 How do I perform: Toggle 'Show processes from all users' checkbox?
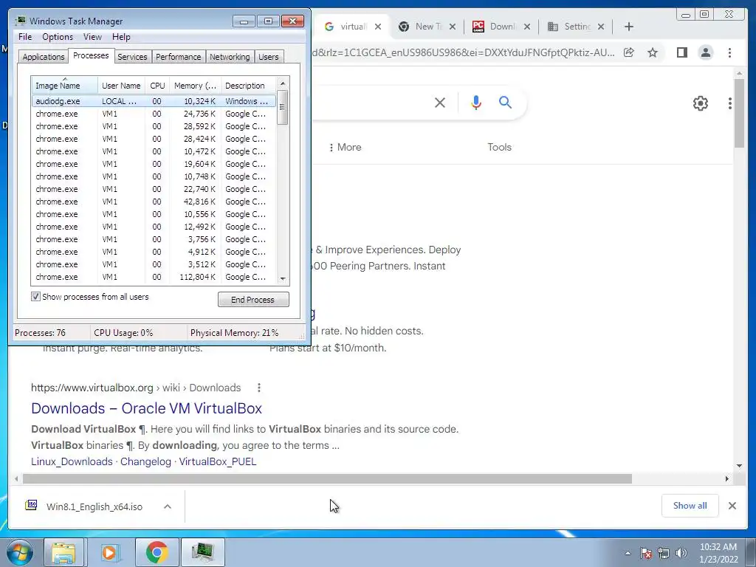pos(35,297)
